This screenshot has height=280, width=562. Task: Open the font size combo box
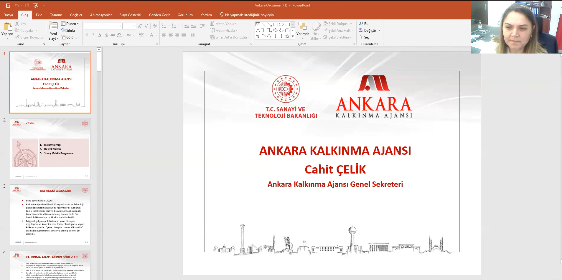coord(129,26)
